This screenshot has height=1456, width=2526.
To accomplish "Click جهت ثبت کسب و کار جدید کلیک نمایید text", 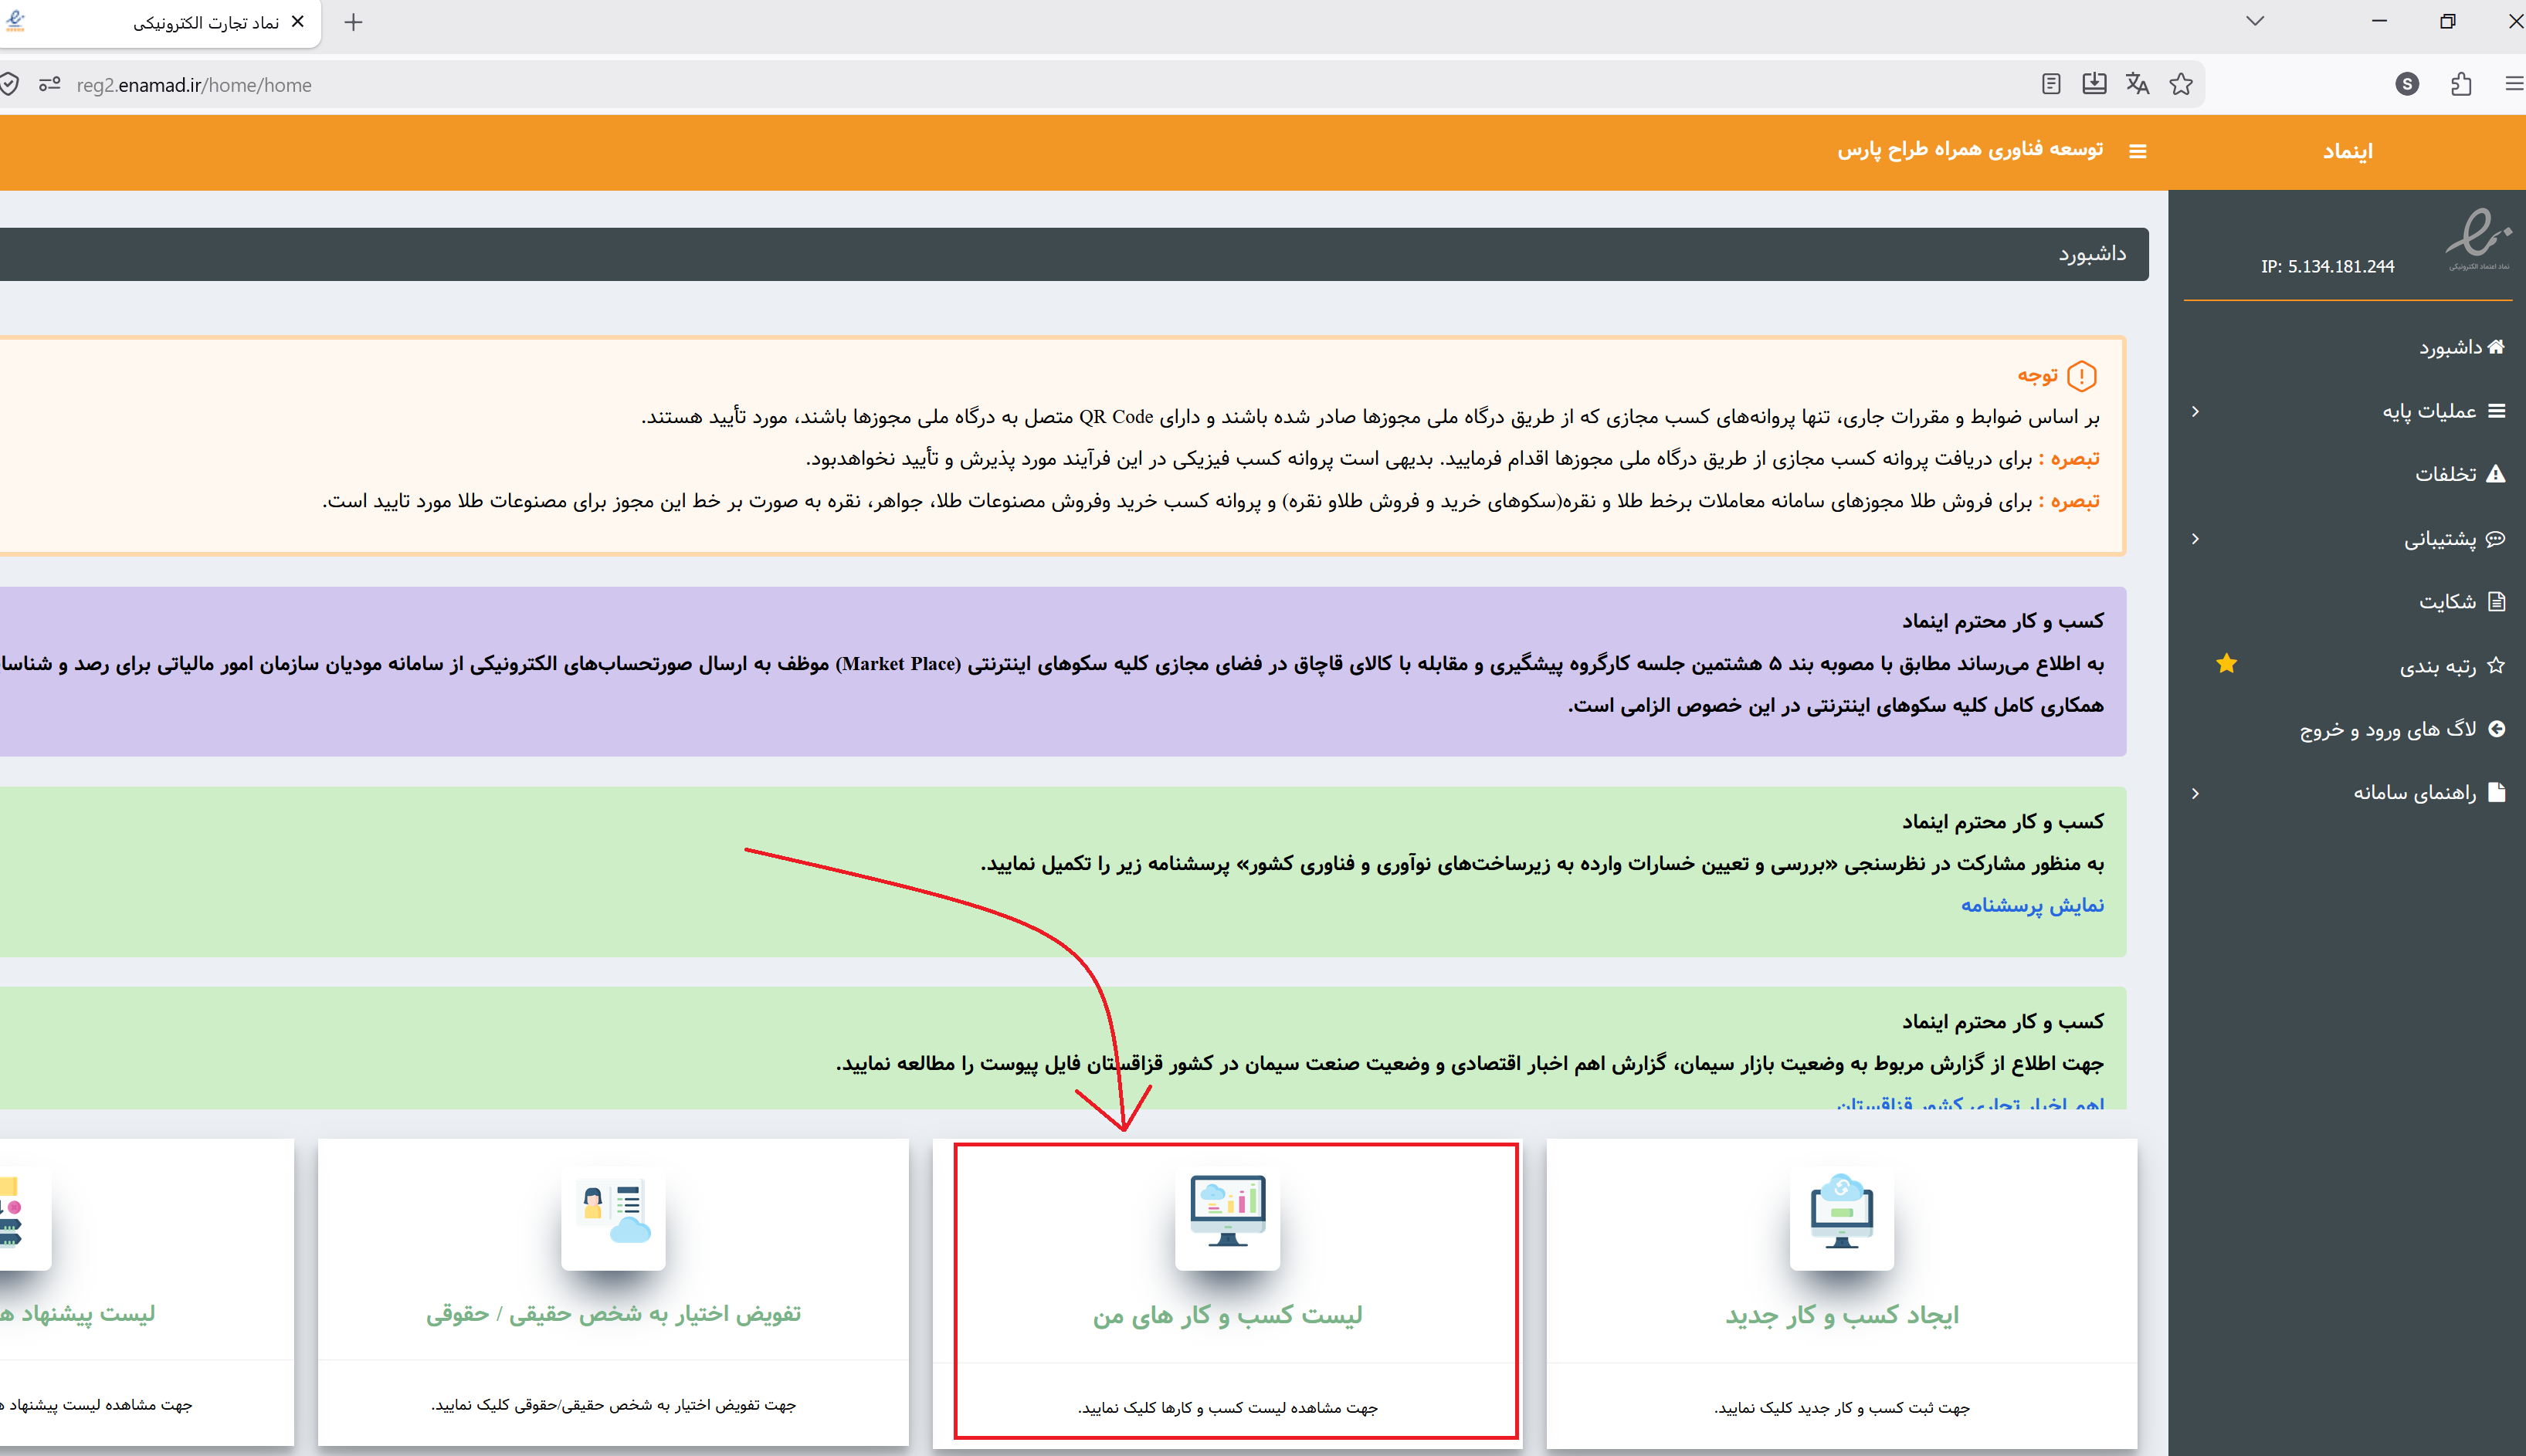I will 1842,1407.
